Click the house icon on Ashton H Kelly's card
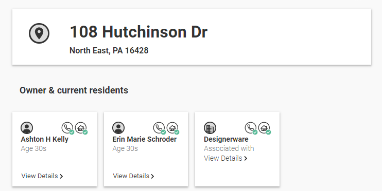382x191 pixels. 81,128
